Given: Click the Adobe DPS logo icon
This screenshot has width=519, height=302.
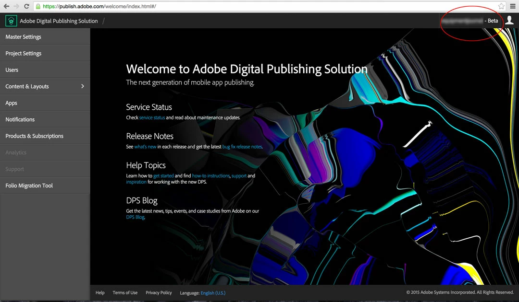Looking at the screenshot, I should tap(11, 21).
